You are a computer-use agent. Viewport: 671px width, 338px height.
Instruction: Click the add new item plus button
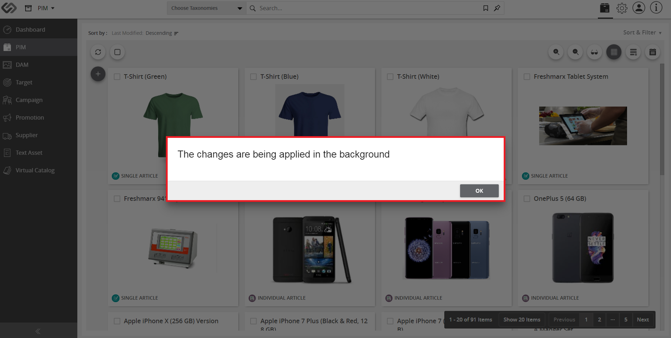click(98, 74)
